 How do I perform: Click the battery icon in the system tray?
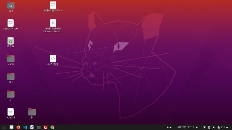pyautogui.click(x=219, y=127)
